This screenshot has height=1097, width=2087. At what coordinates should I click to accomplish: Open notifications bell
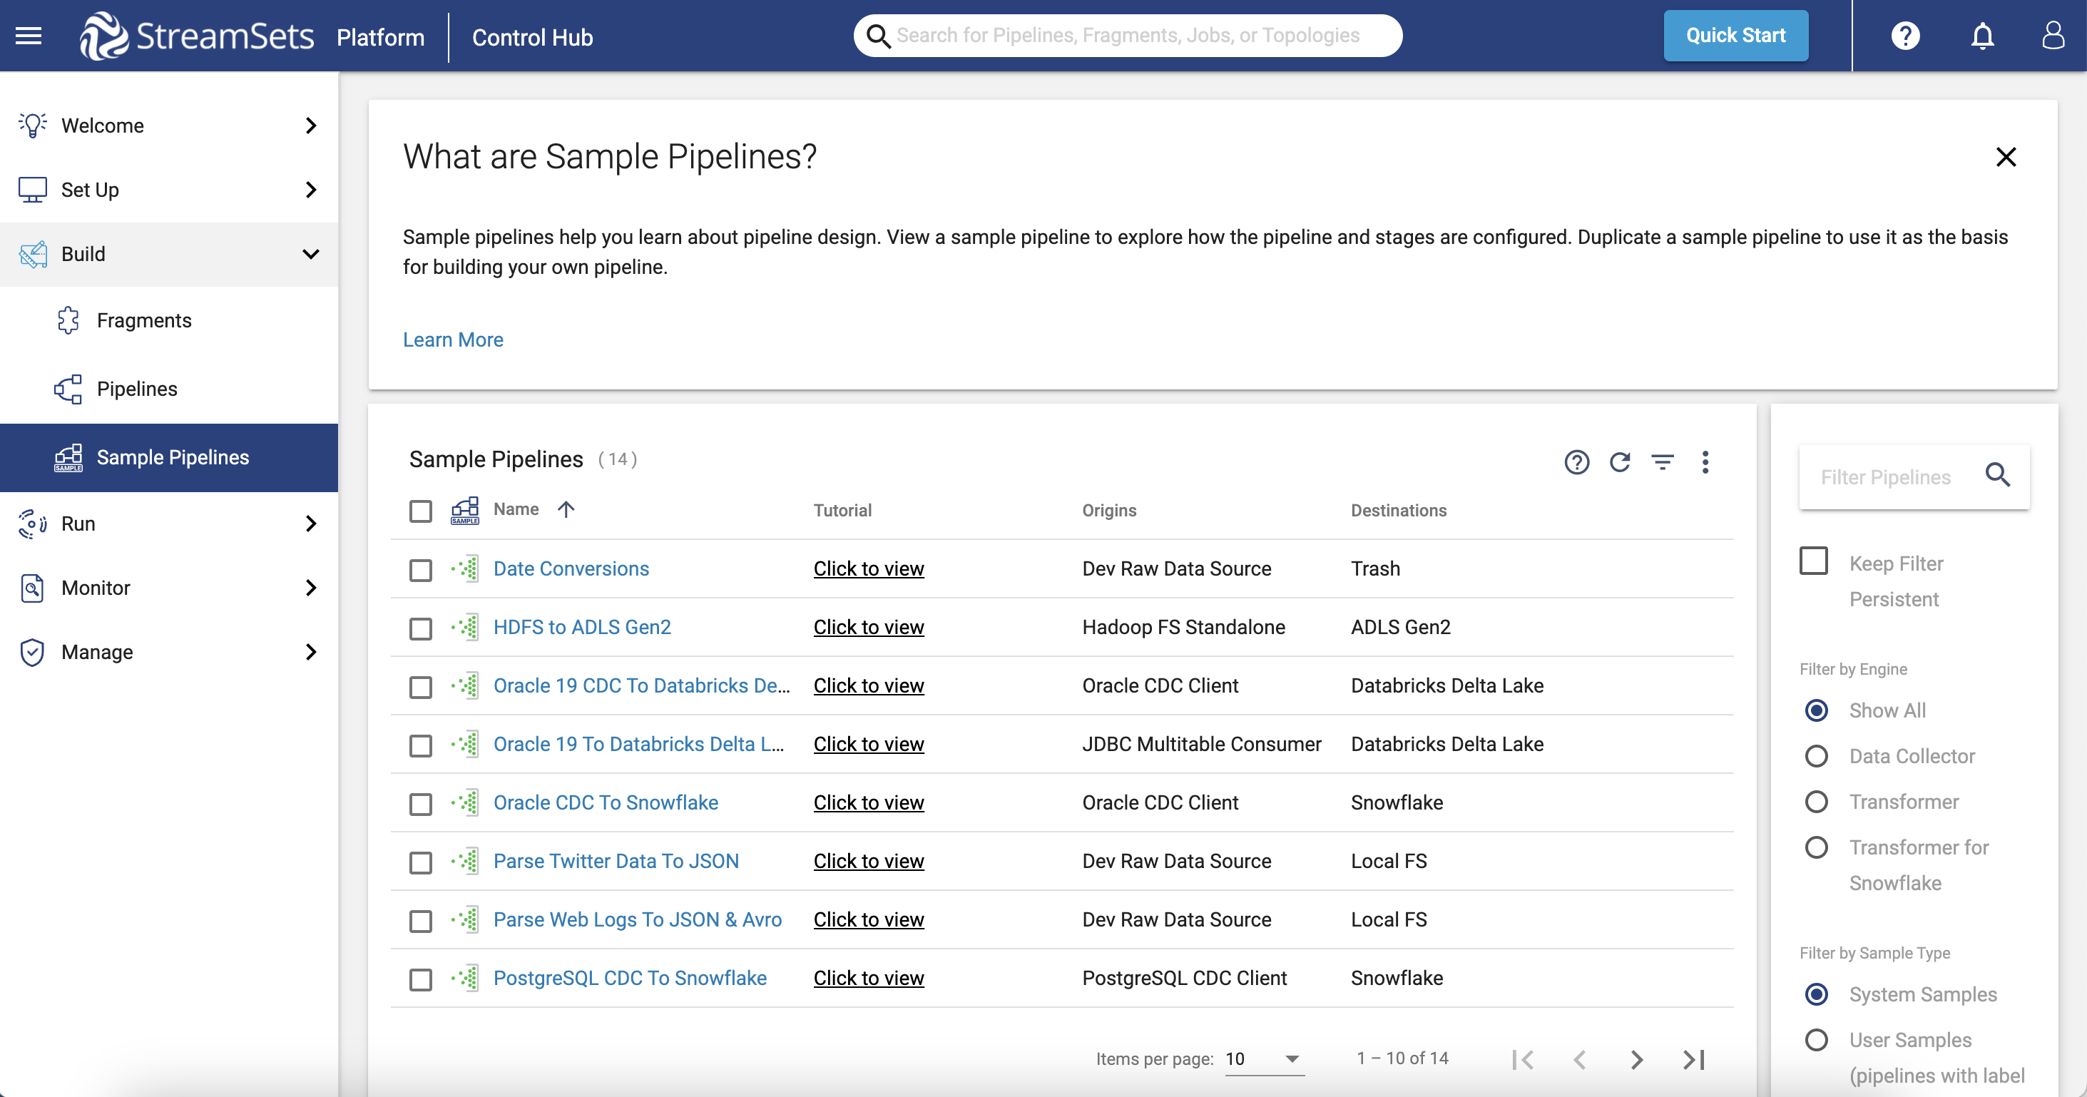[1981, 35]
